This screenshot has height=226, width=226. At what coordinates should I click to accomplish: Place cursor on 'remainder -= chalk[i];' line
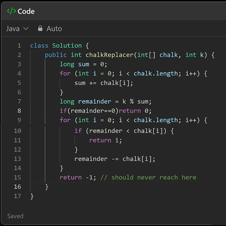click(115, 159)
